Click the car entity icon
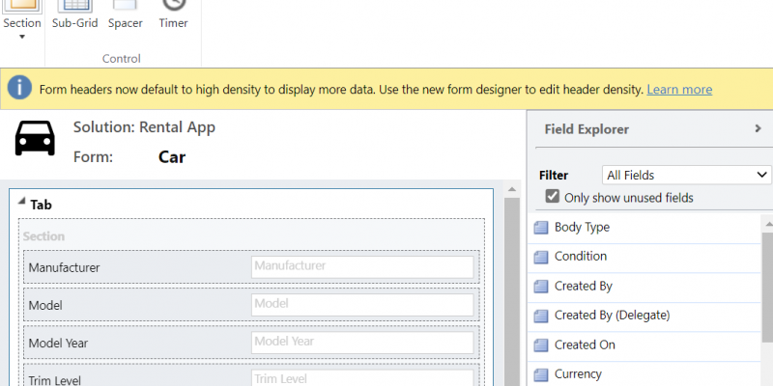The height and width of the screenshot is (386, 773). (35, 138)
